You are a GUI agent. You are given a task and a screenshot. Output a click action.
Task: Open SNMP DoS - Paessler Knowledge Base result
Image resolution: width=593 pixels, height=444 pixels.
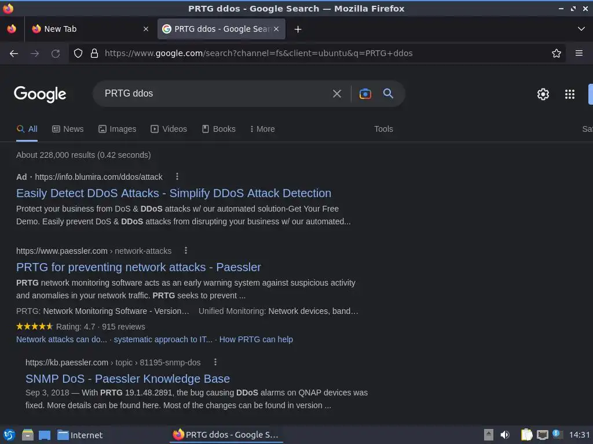[127, 379]
